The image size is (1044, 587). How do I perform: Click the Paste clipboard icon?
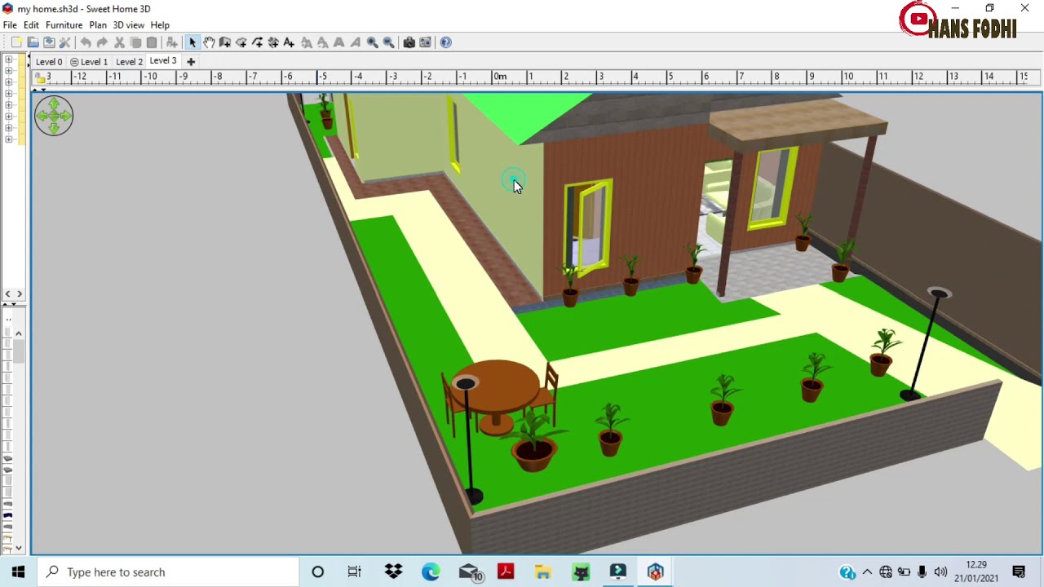coord(152,42)
